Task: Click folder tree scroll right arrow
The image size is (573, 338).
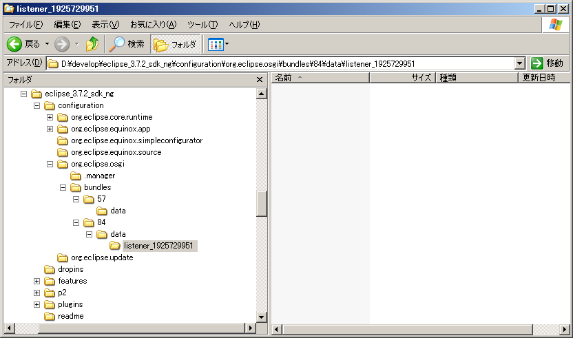Action: pyautogui.click(x=250, y=328)
